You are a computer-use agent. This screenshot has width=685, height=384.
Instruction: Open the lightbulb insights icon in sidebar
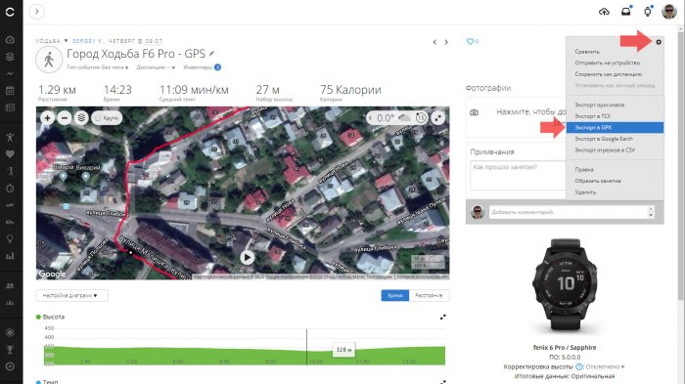10,238
